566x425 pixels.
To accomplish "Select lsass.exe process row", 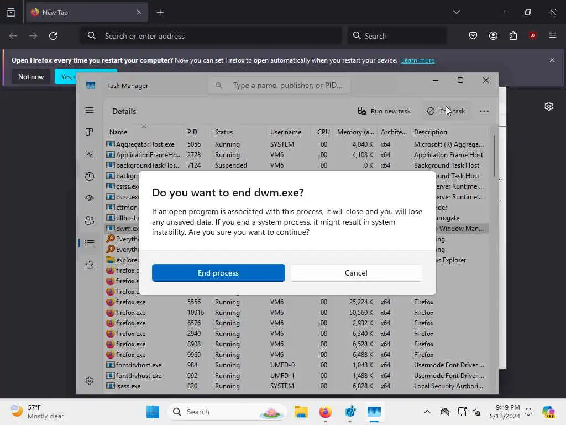I will [x=297, y=386].
